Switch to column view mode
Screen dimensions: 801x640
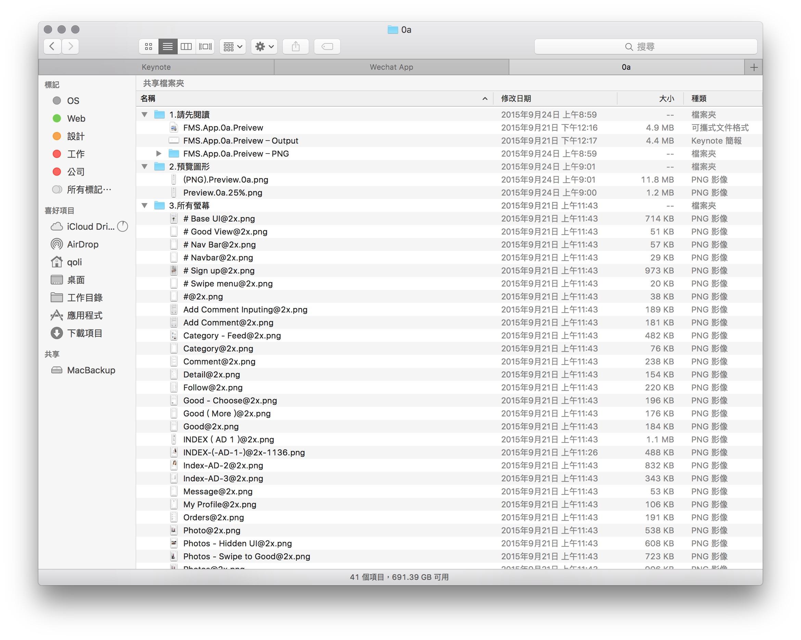tap(186, 46)
